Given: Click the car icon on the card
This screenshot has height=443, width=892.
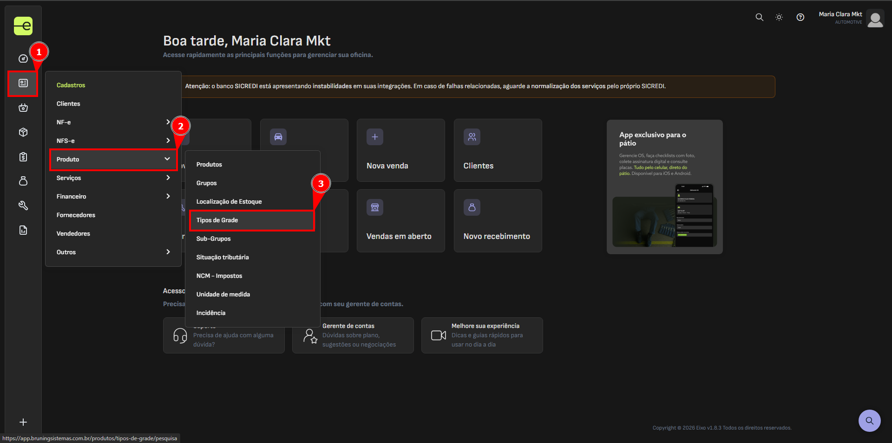Looking at the screenshot, I should coord(278,137).
